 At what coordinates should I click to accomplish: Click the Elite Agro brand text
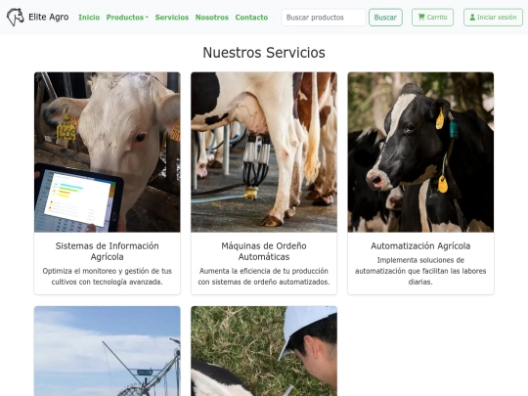click(x=49, y=17)
